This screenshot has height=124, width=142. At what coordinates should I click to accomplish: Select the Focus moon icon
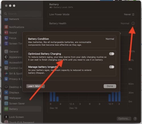coord(6,38)
